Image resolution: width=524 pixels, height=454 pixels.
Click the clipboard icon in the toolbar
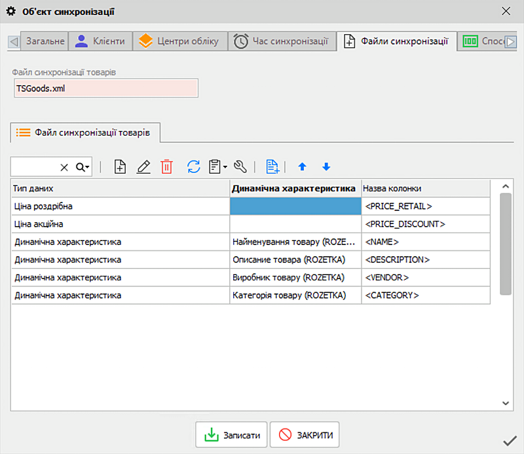215,166
